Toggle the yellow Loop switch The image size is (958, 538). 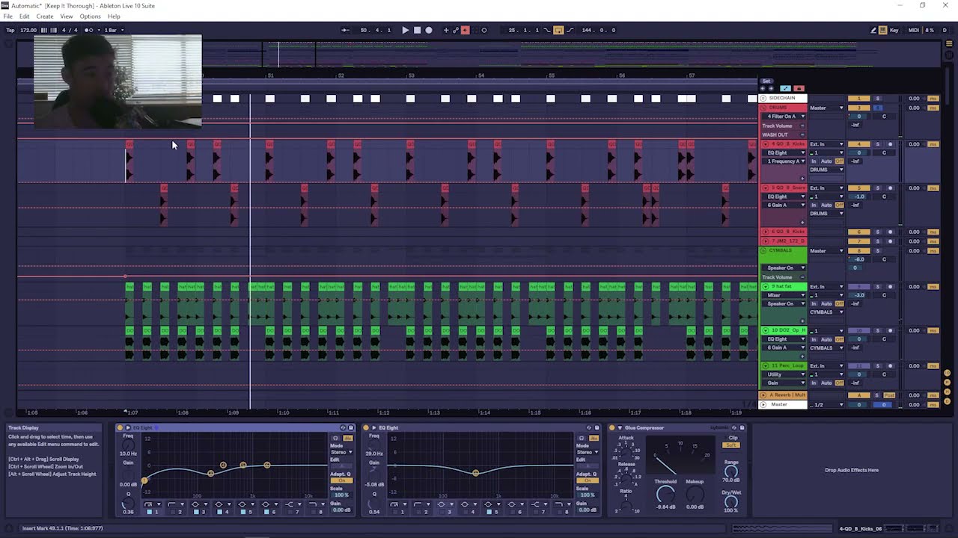coord(558,30)
